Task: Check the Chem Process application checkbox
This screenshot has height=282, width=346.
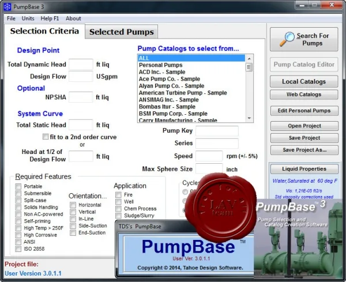Action: click(x=118, y=209)
